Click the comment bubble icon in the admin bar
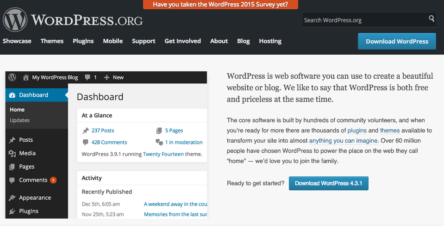The height and width of the screenshot is (232, 444). [x=88, y=77]
